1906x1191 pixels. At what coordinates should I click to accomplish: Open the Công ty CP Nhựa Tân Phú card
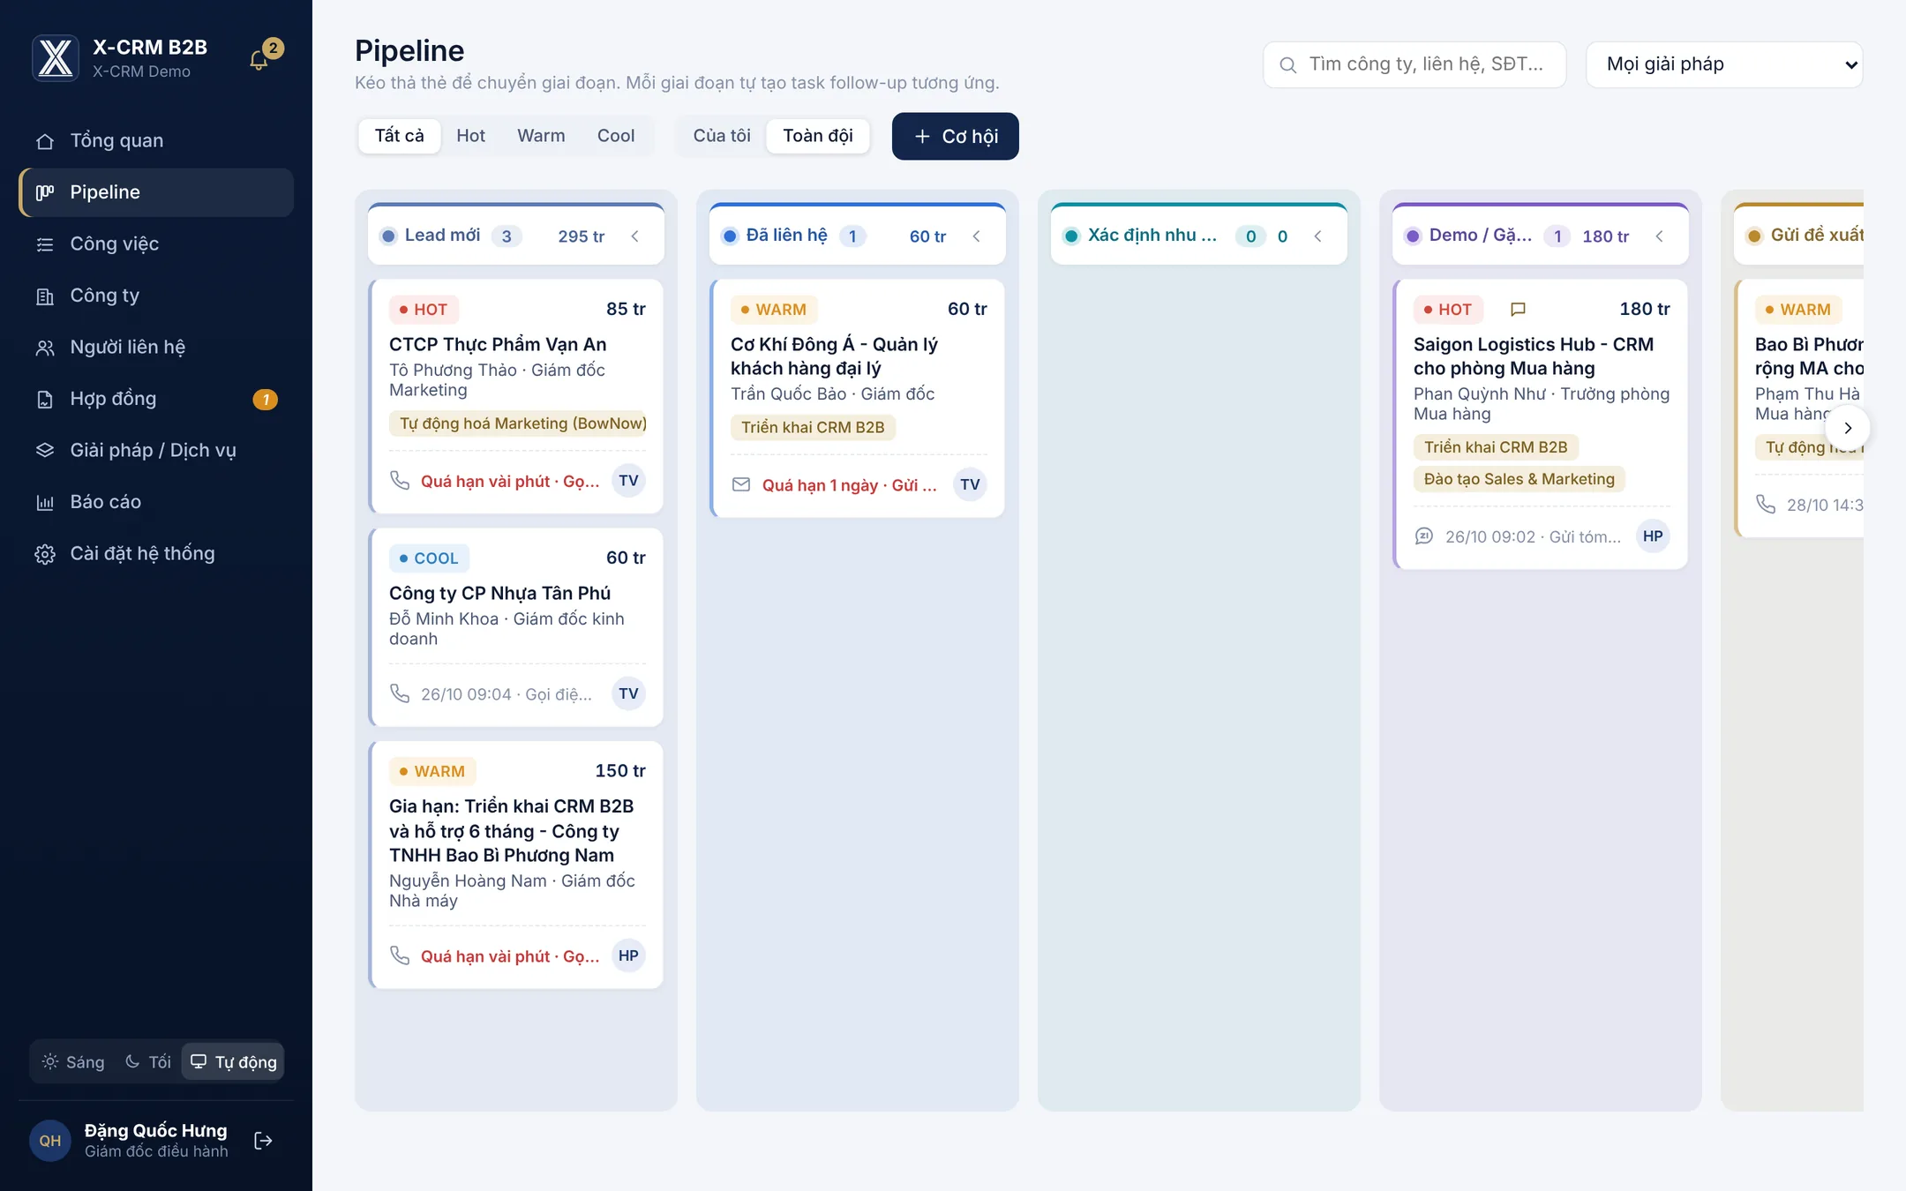coord(516,627)
